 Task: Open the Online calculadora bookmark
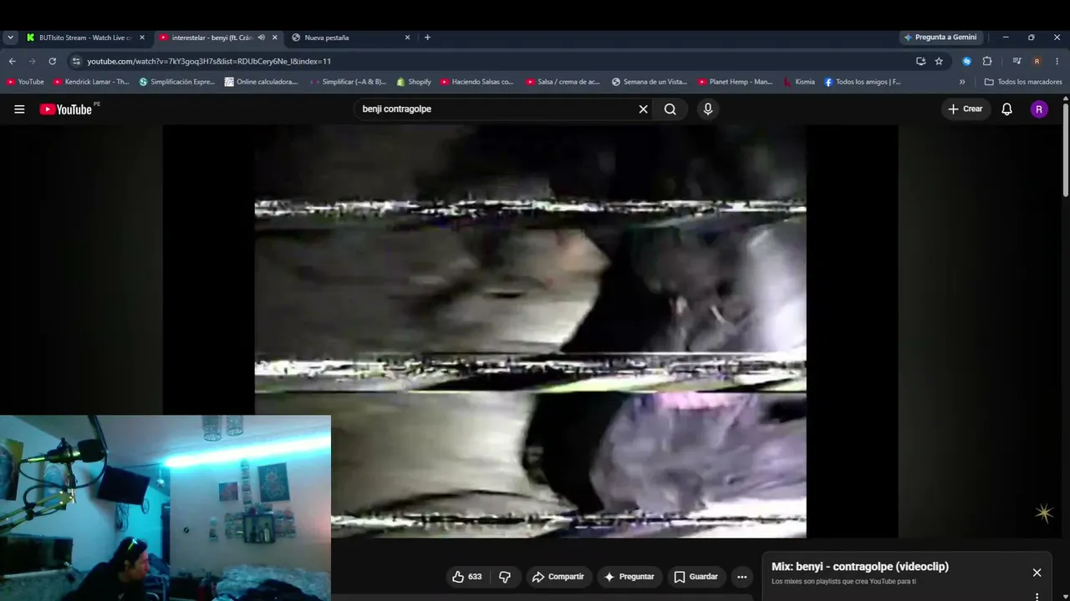click(262, 82)
